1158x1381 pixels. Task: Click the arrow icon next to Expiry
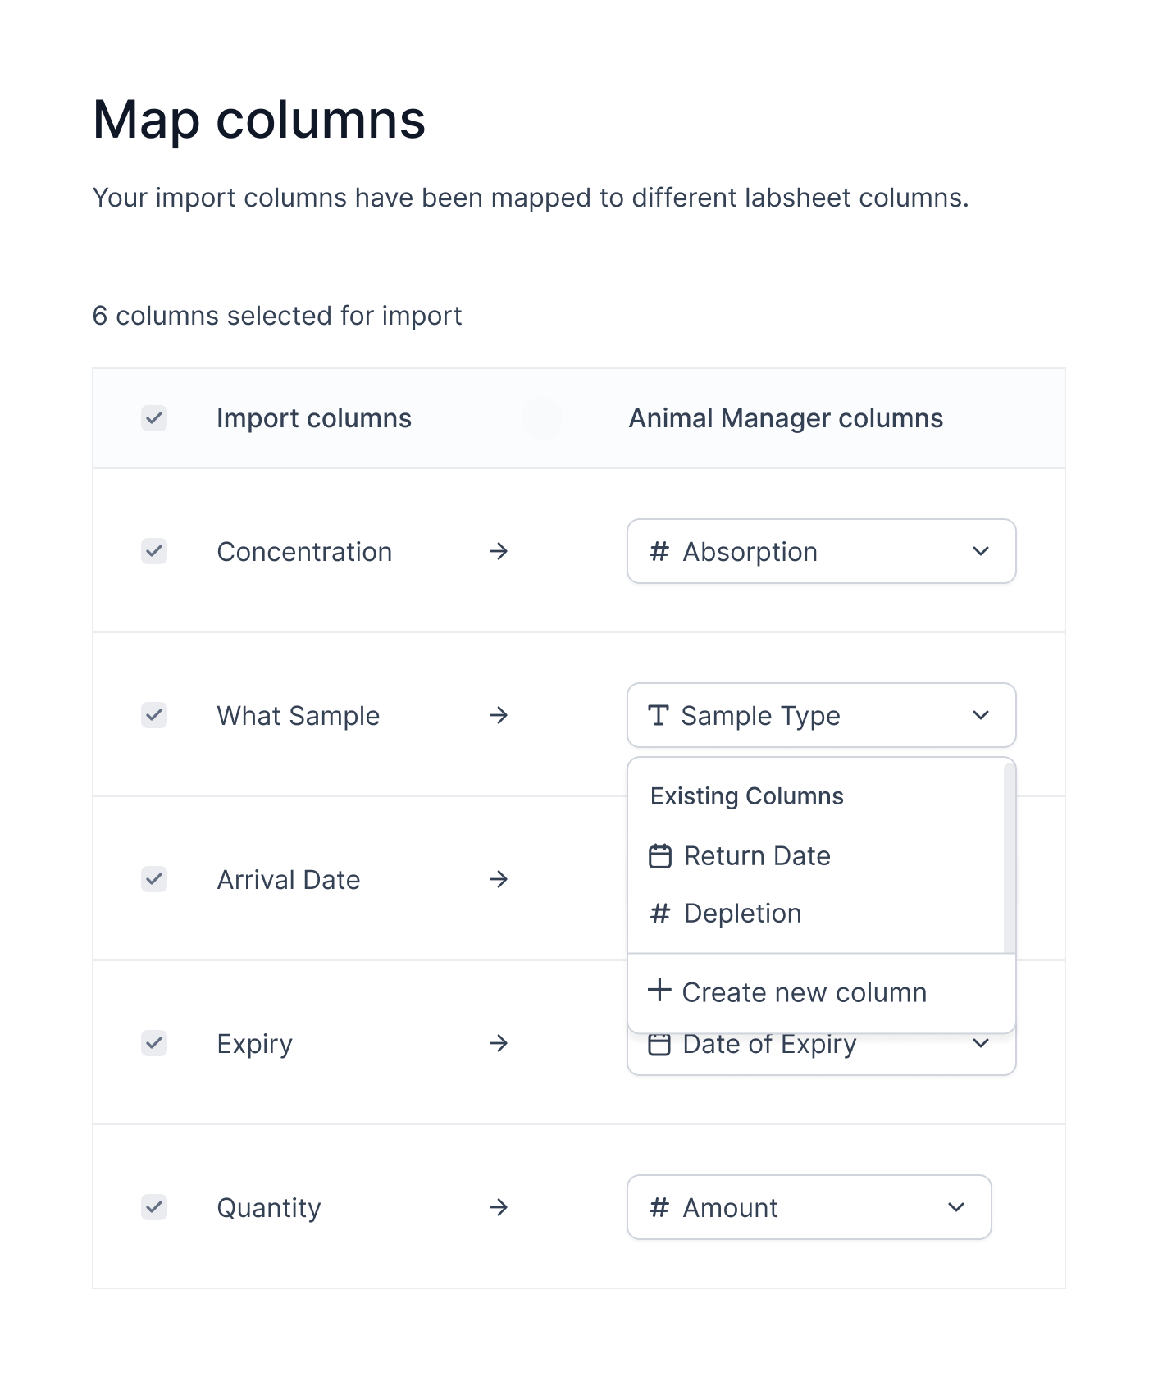click(499, 1043)
